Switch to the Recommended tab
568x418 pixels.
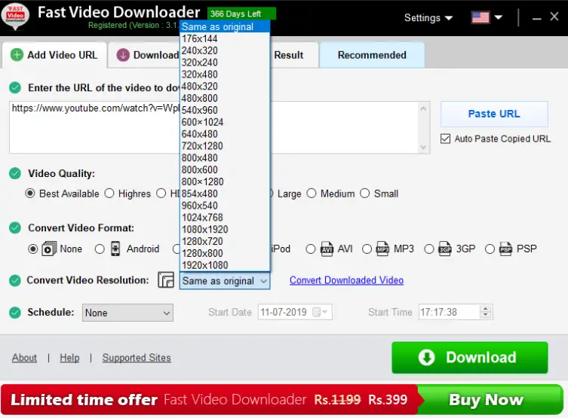pos(372,55)
